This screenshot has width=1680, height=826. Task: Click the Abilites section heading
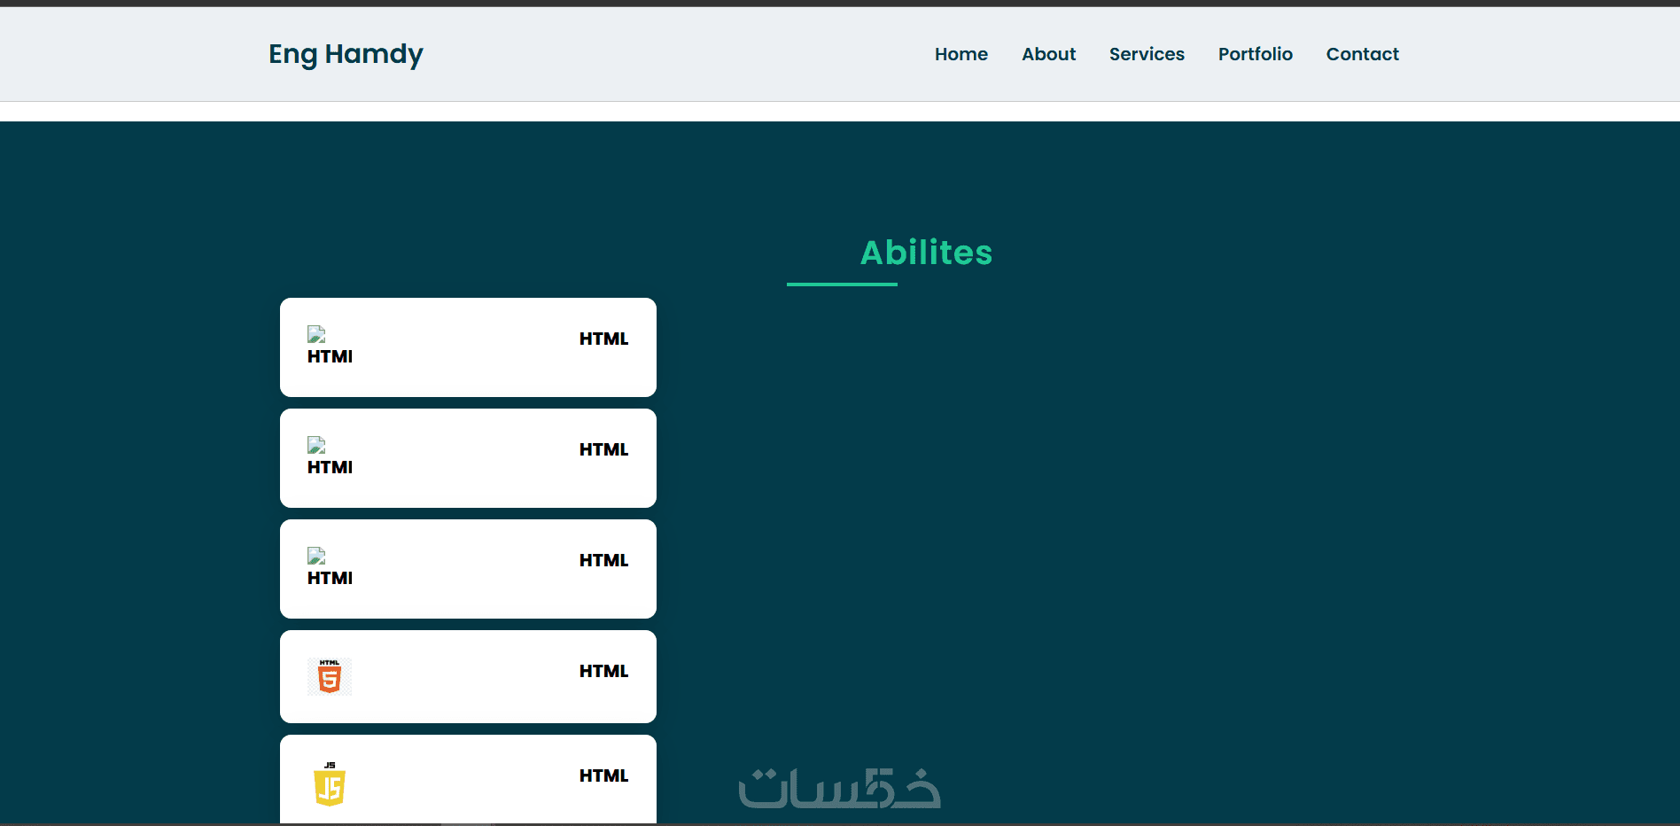click(927, 253)
